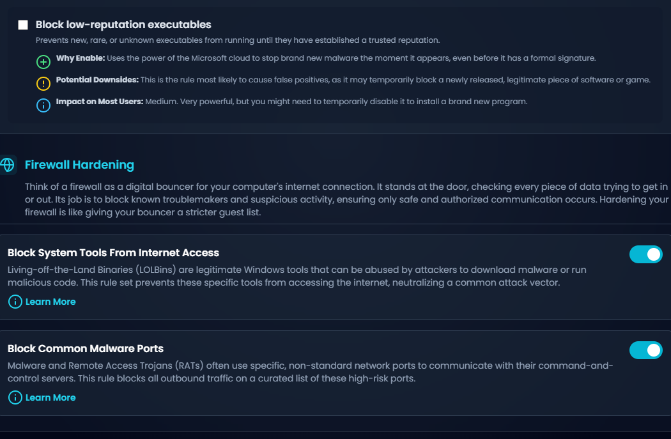Click the Potential Downsides label text

click(97, 80)
